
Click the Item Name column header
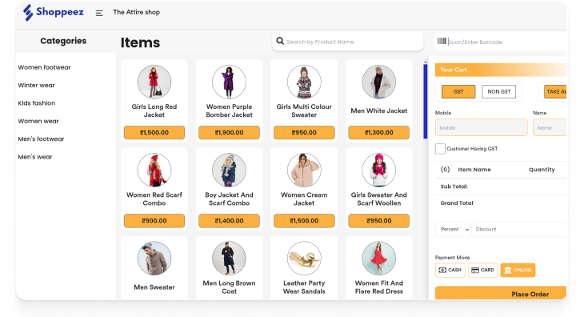click(474, 170)
